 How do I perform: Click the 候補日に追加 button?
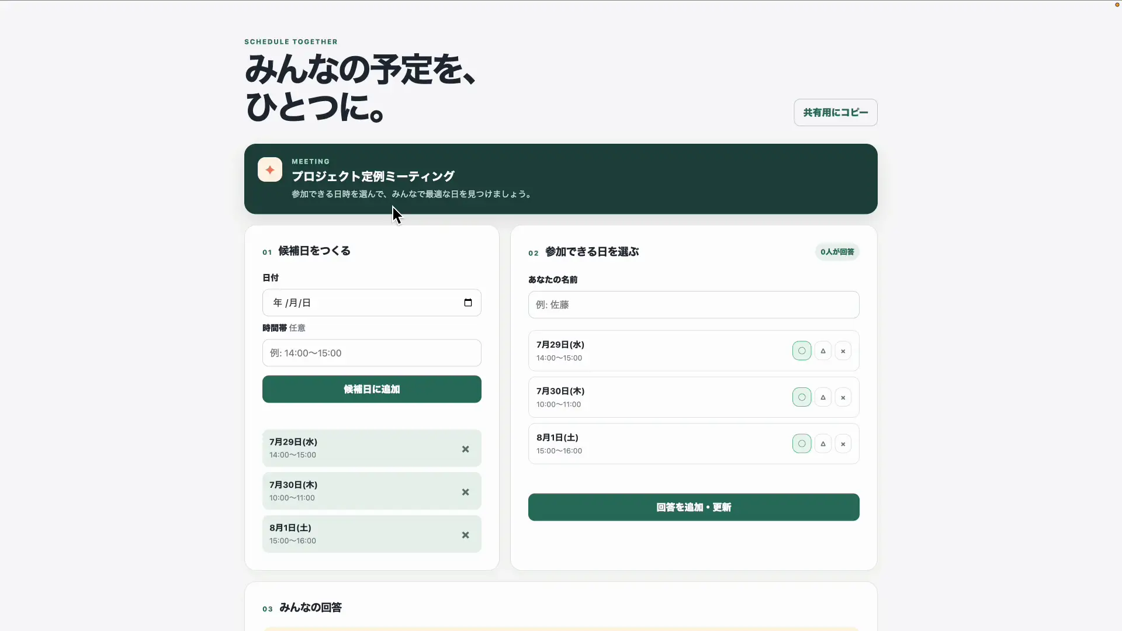372,389
